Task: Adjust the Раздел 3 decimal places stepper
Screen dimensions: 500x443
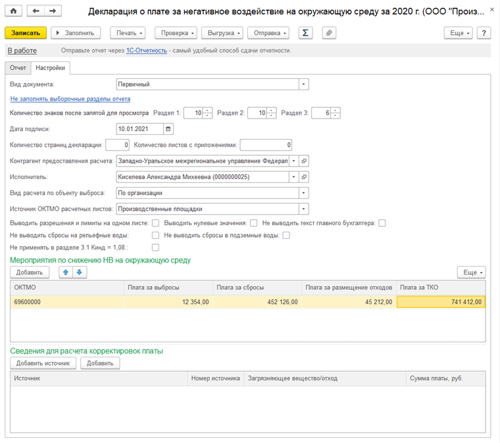Action: (x=335, y=113)
